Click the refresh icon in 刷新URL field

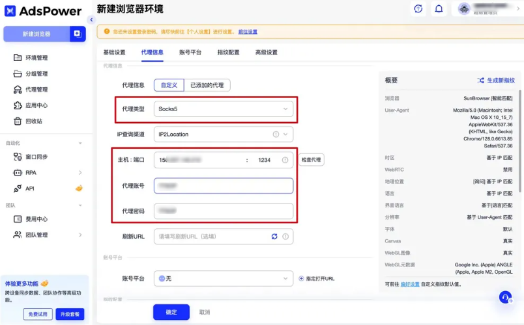(274, 237)
